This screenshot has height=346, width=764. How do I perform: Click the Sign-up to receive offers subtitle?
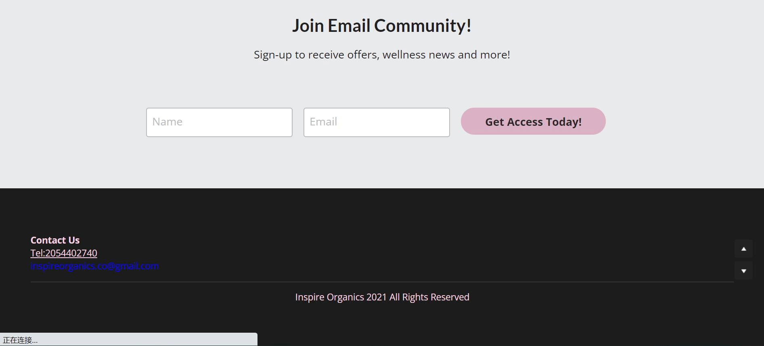382,55
